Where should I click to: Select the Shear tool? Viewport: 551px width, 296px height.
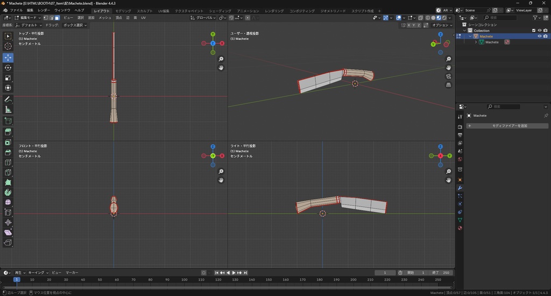8,232
